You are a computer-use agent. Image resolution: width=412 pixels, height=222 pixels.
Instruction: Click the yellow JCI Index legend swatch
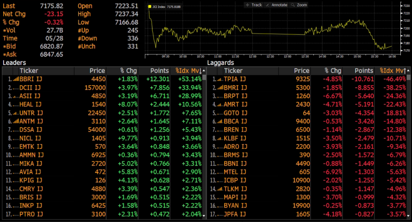coord(150,6)
